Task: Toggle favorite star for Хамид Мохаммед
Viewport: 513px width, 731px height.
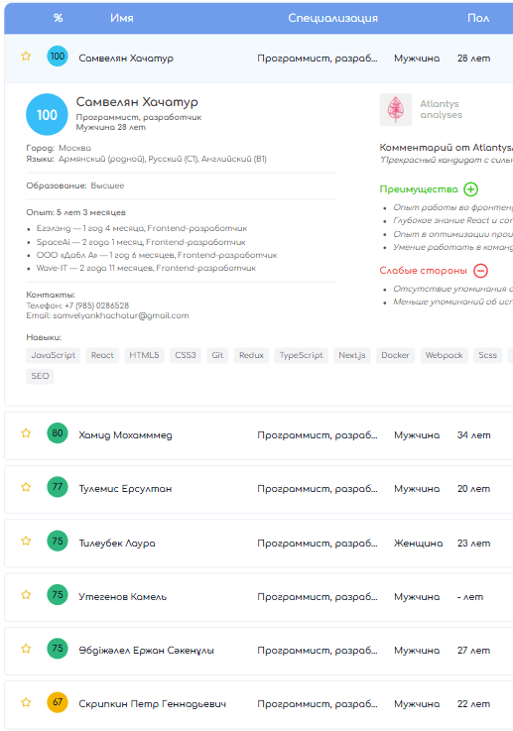Action: tap(26, 433)
